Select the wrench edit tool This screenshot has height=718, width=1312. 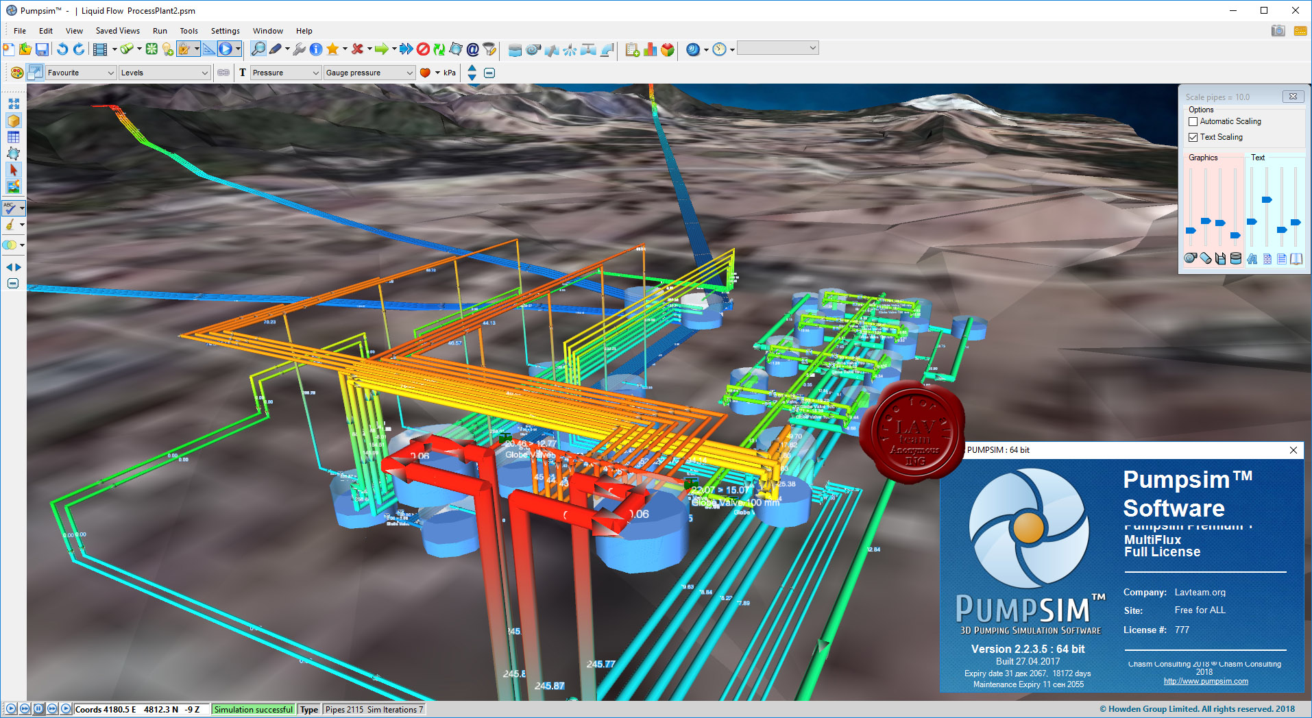300,49
